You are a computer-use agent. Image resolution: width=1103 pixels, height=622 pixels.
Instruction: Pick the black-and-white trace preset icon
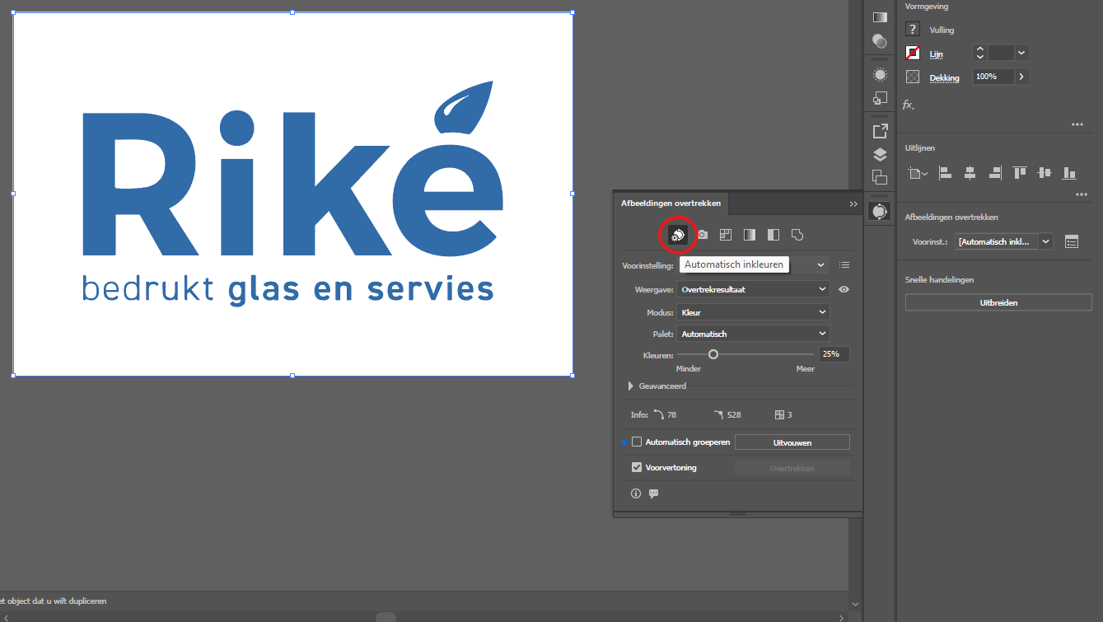click(x=773, y=235)
